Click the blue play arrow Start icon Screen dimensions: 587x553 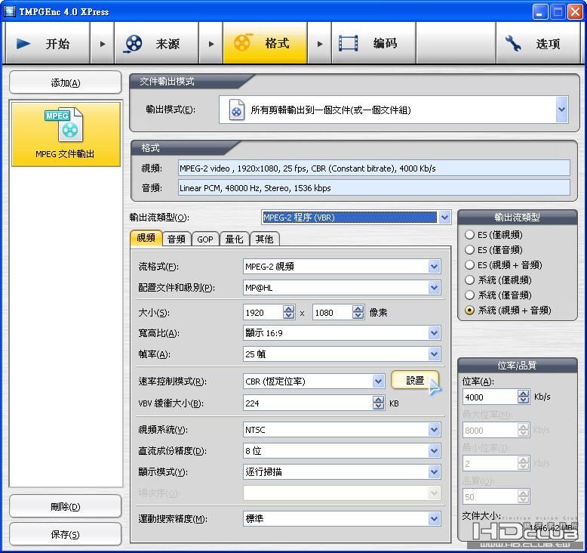tap(23, 44)
